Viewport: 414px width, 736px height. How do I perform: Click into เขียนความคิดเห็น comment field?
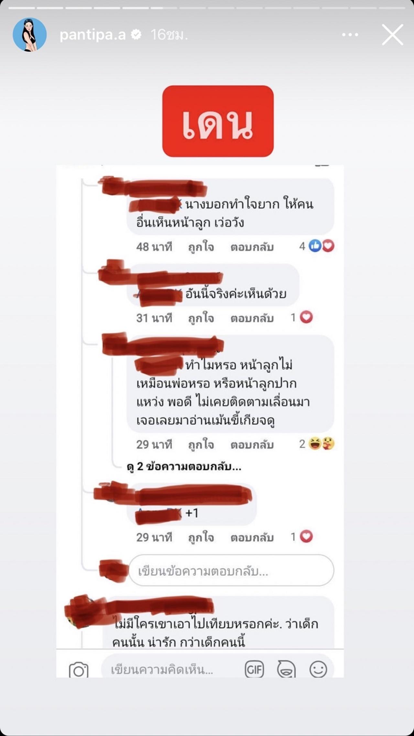pos(171,669)
